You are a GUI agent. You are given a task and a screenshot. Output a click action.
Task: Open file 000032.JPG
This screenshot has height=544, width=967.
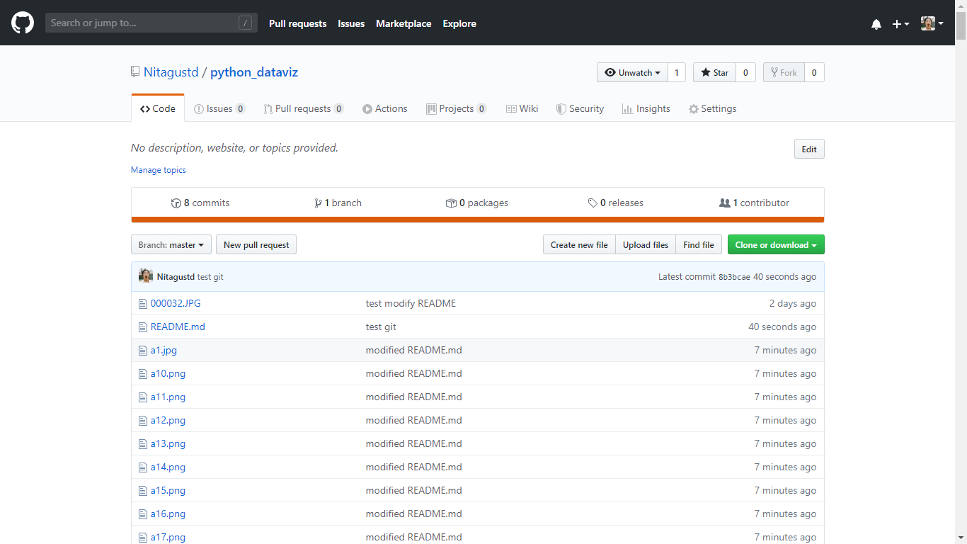coord(176,303)
